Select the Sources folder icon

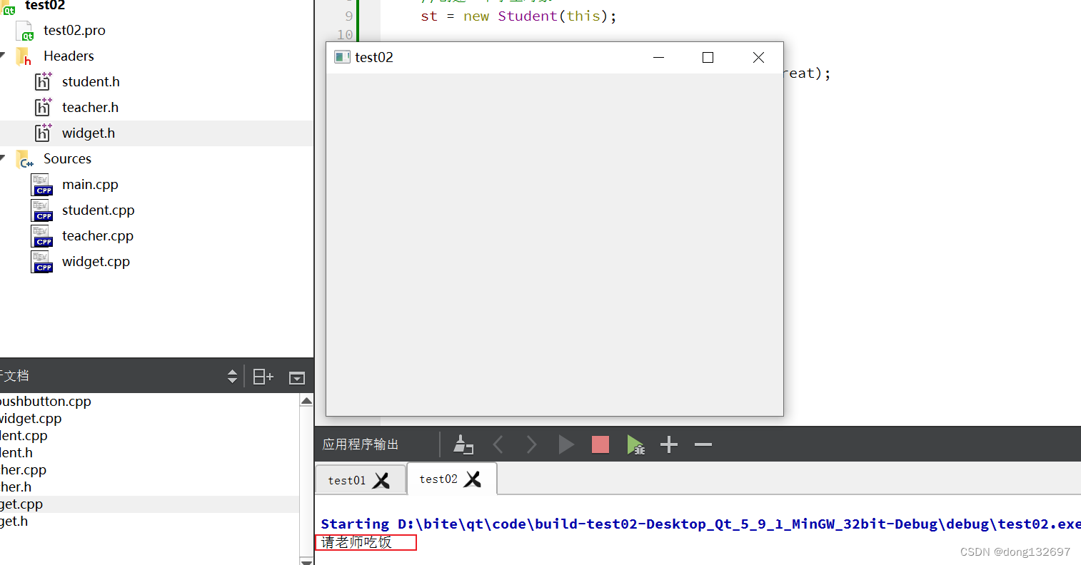click(x=24, y=159)
